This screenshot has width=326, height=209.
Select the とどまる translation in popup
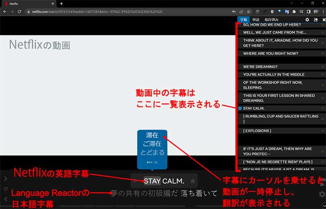[152, 152]
